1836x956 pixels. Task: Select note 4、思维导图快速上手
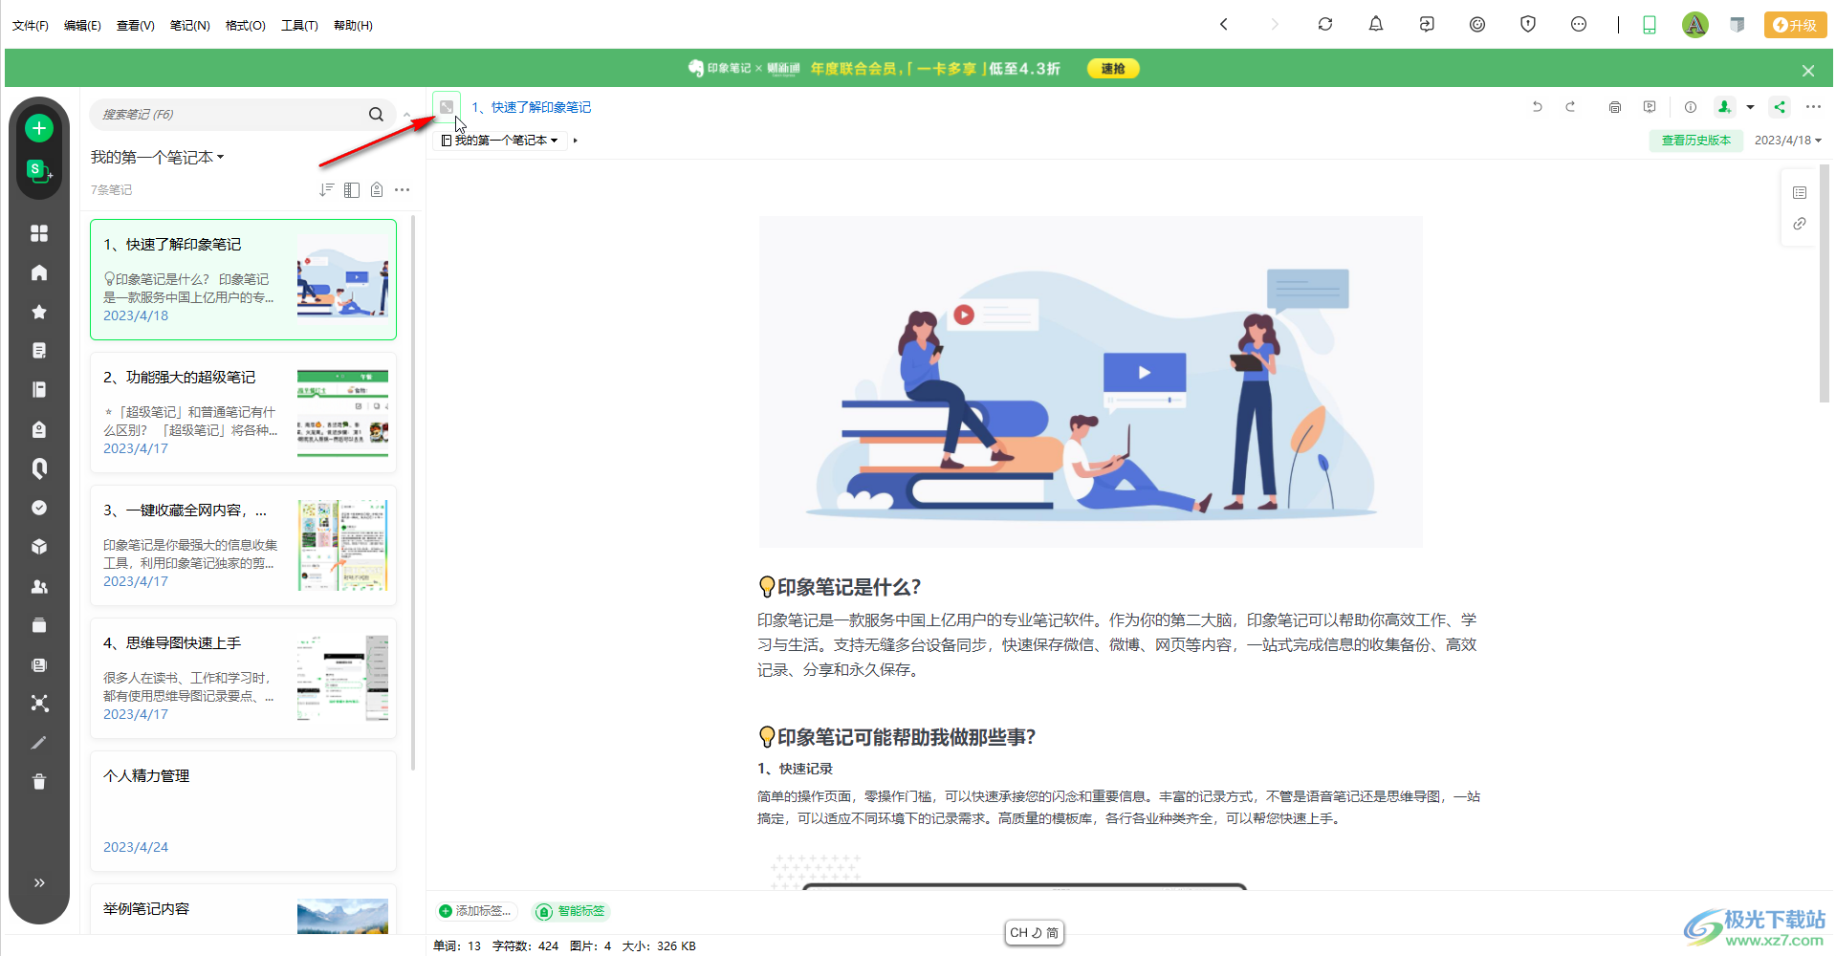point(243,679)
